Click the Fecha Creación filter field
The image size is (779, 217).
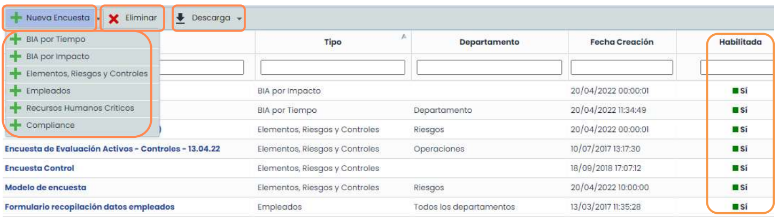tap(622, 67)
